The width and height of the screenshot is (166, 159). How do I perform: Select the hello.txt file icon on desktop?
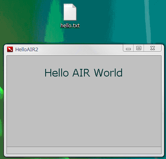(x=70, y=12)
